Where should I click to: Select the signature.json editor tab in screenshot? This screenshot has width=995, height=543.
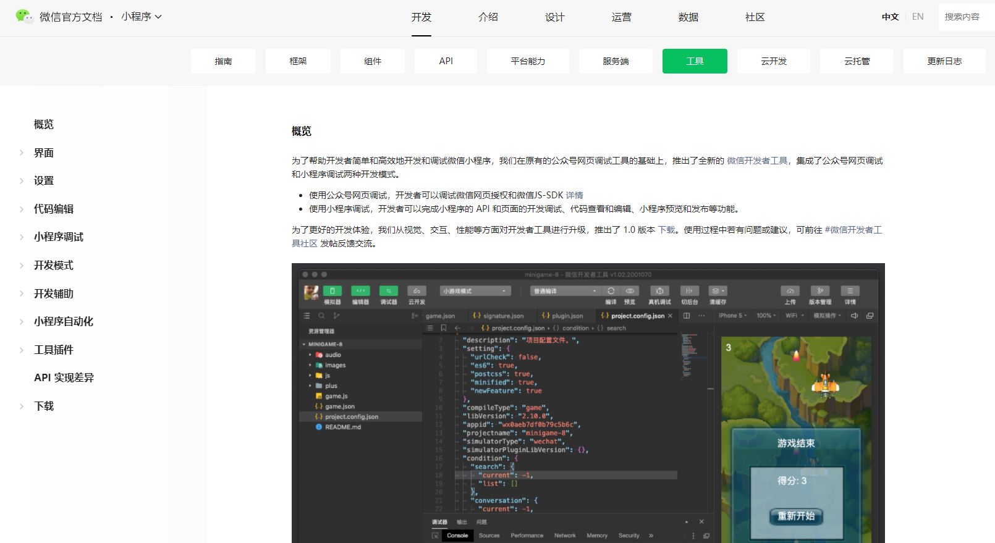[x=498, y=316]
